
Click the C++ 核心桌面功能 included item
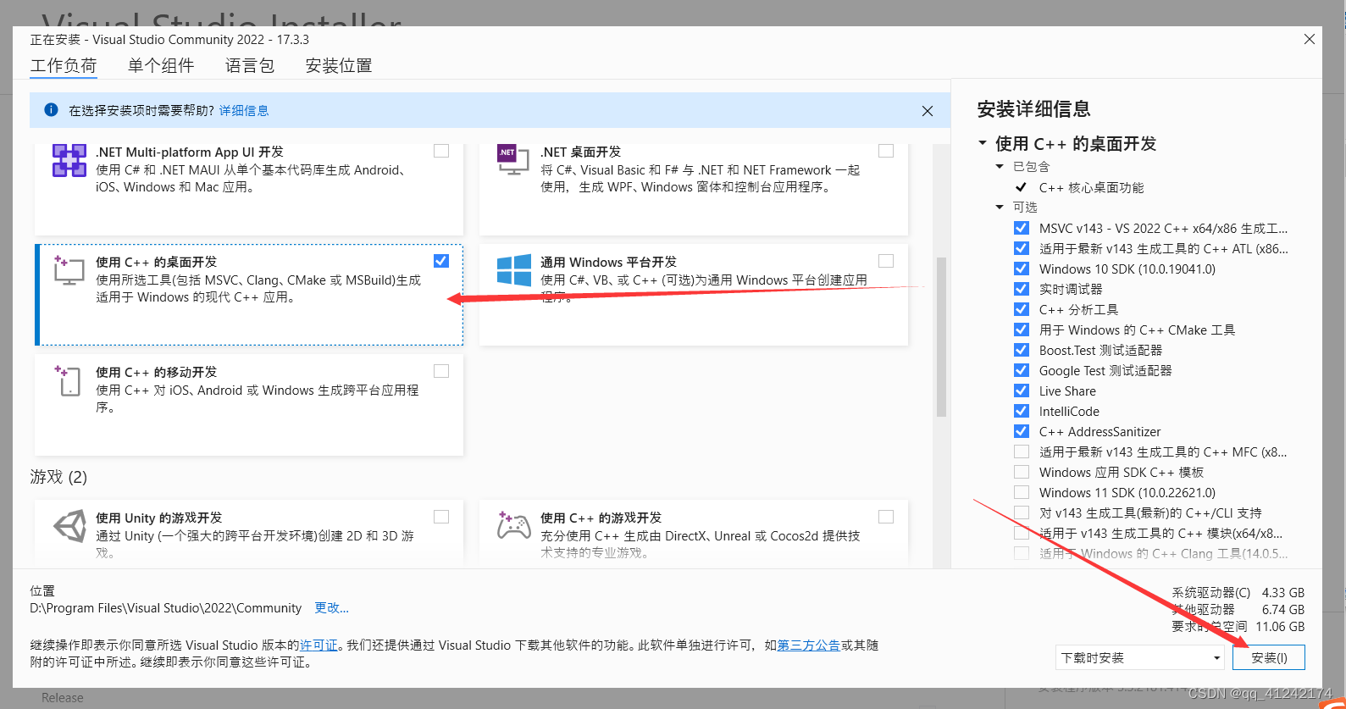click(1091, 187)
